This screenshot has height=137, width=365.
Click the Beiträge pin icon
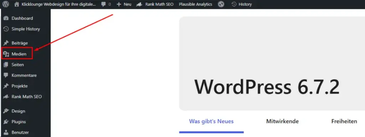6,43
